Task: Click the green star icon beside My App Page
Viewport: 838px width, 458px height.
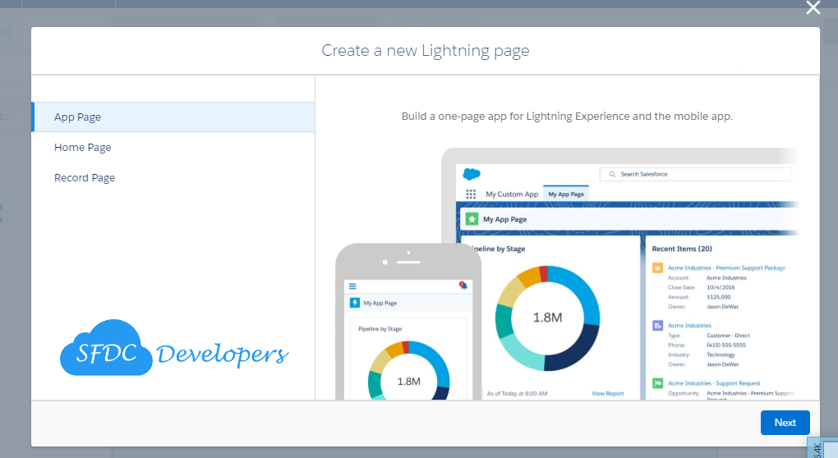Action: coord(472,219)
